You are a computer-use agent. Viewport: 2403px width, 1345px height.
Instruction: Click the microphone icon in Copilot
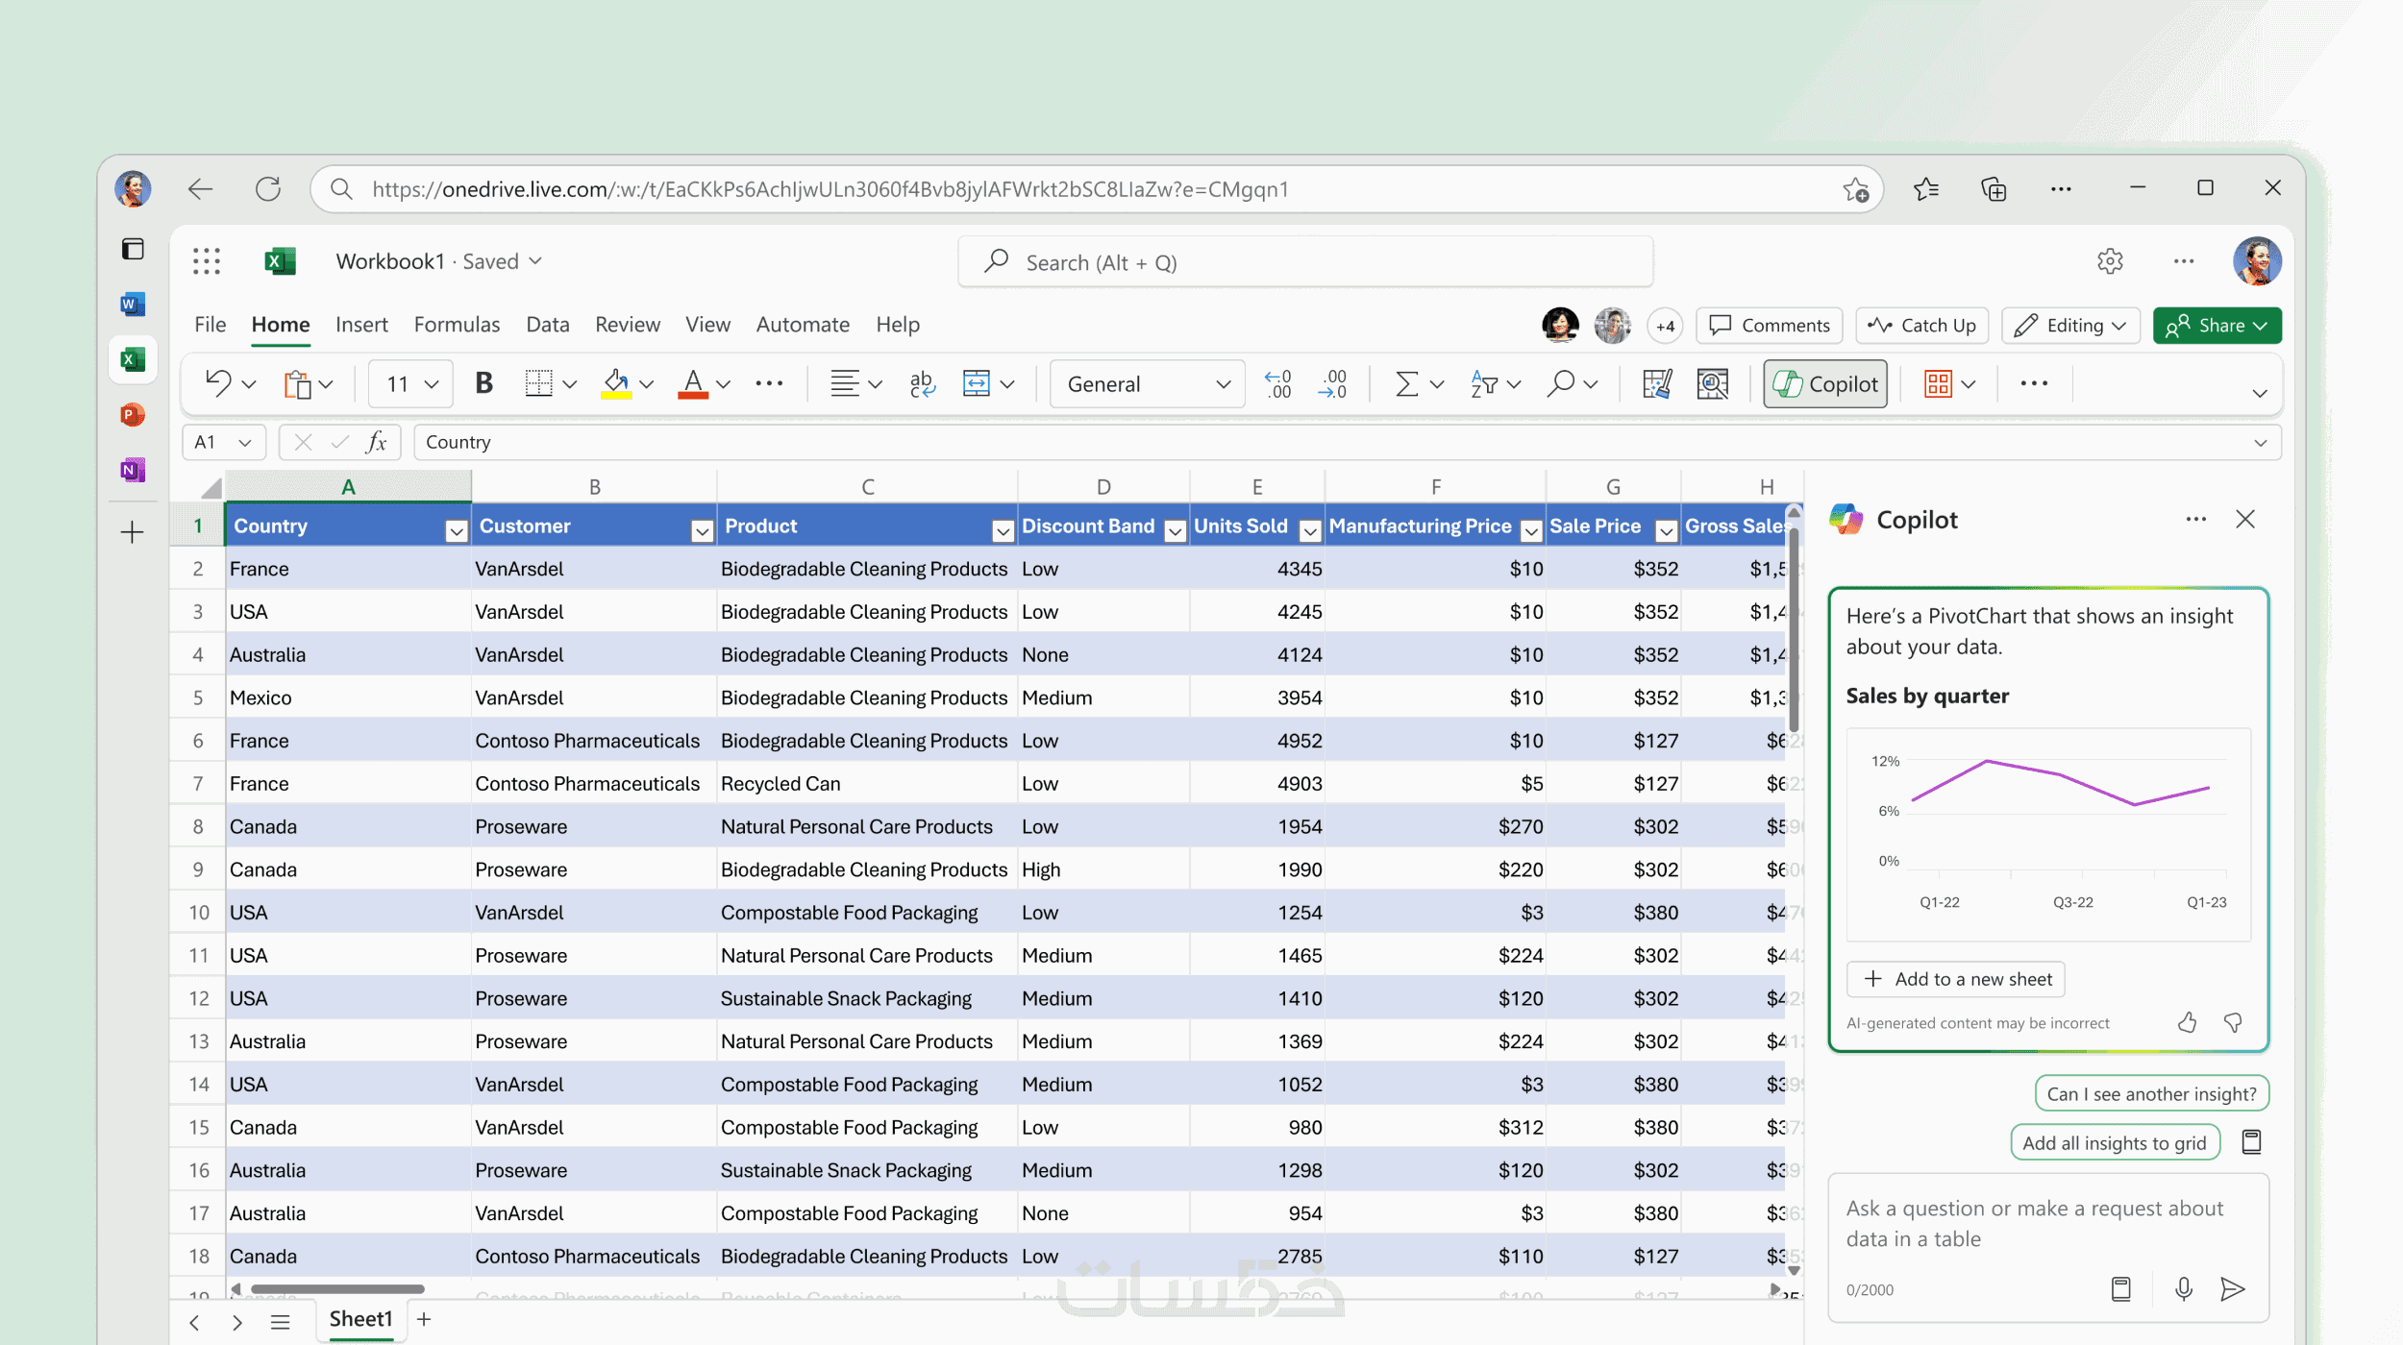coord(2183,1288)
